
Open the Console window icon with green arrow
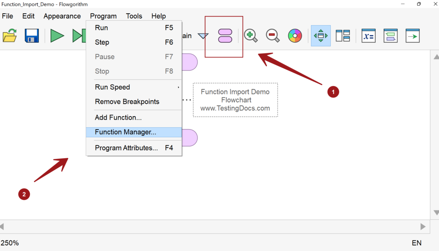pos(413,36)
